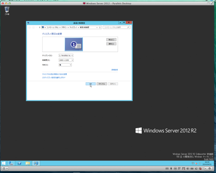
Task: Click the ディスプレイ breadcrumb item
Action: click(x=73, y=28)
